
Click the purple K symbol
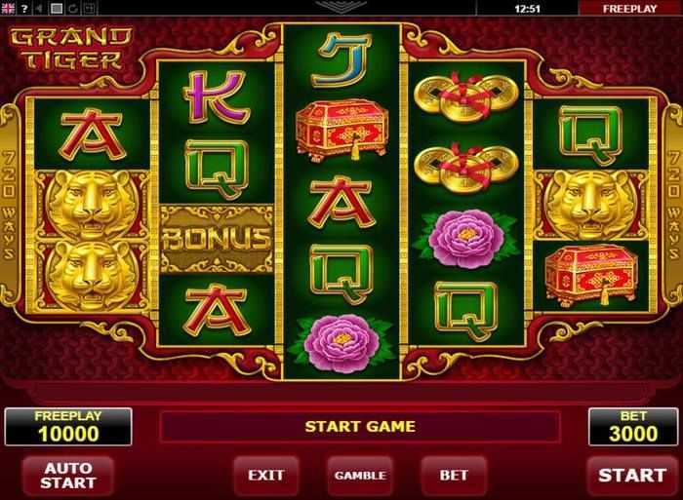click(x=217, y=96)
